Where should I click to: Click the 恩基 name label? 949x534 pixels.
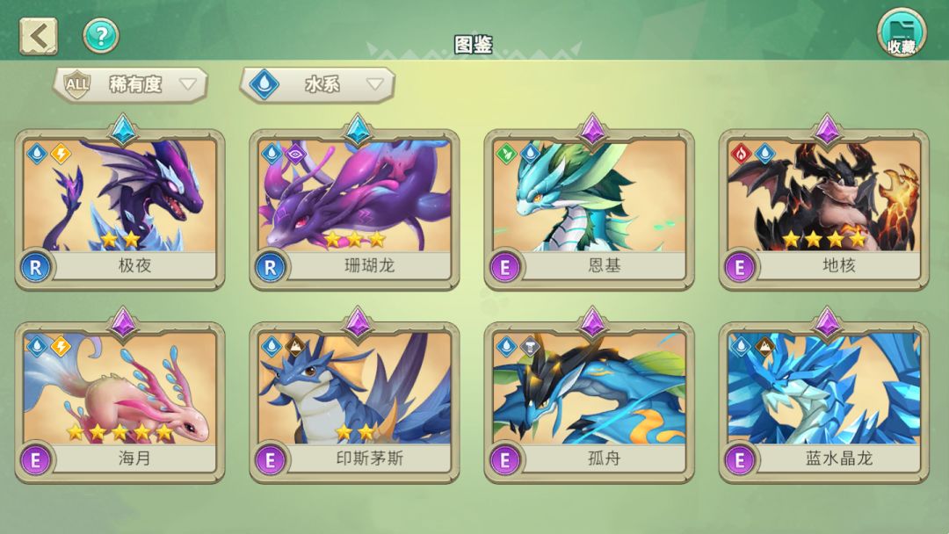point(604,265)
